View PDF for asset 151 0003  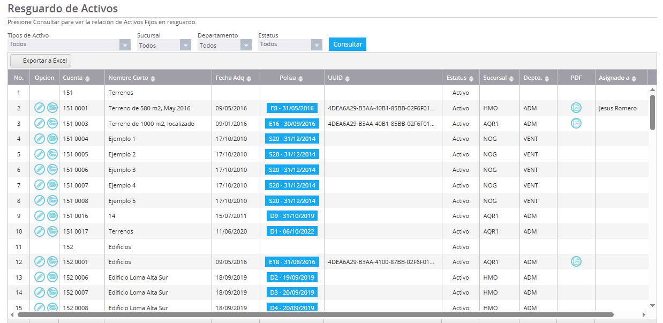click(x=576, y=123)
